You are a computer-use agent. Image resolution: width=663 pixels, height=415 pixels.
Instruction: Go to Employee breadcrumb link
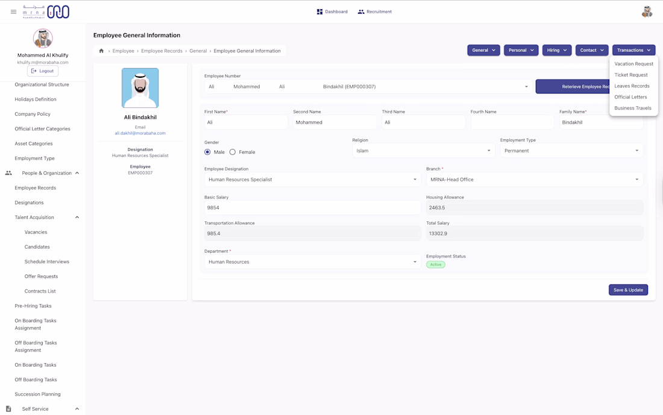(123, 51)
